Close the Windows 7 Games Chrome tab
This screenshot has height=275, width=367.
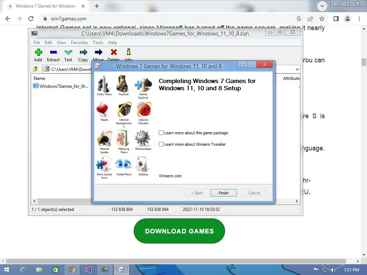(x=83, y=6)
